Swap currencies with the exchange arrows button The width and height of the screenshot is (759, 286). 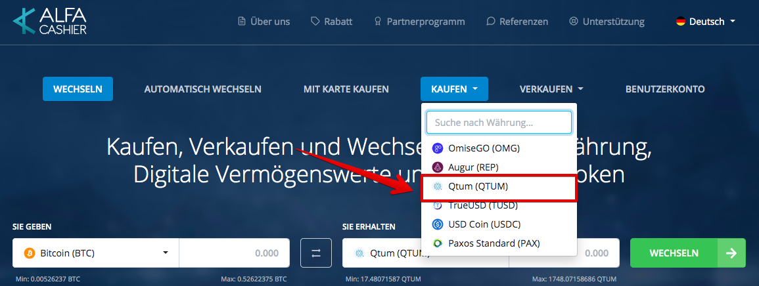(315, 253)
